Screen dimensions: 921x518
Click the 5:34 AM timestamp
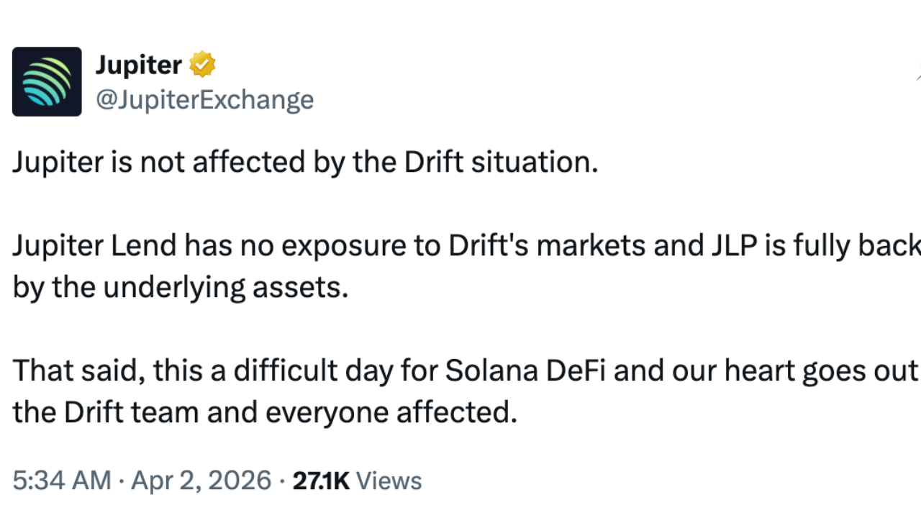pyautogui.click(x=62, y=481)
